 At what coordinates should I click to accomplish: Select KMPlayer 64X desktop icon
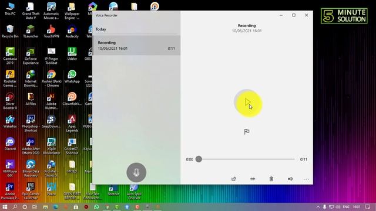[10, 168]
